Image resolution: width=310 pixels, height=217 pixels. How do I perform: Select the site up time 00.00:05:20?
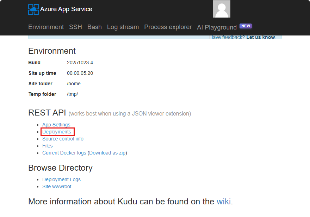coord(80,73)
